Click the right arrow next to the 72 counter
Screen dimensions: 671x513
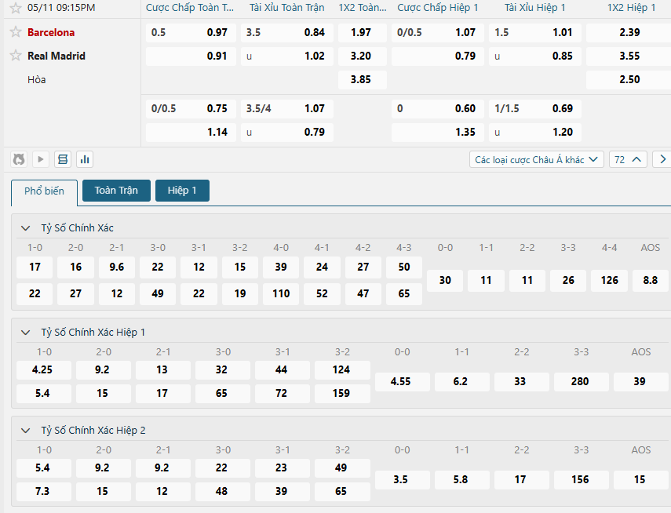click(x=662, y=159)
